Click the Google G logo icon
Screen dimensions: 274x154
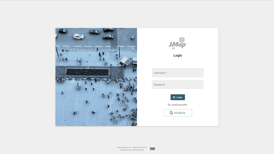click(171, 113)
